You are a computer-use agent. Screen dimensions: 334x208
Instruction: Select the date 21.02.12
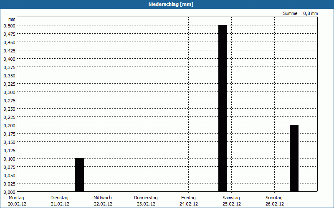(60, 204)
